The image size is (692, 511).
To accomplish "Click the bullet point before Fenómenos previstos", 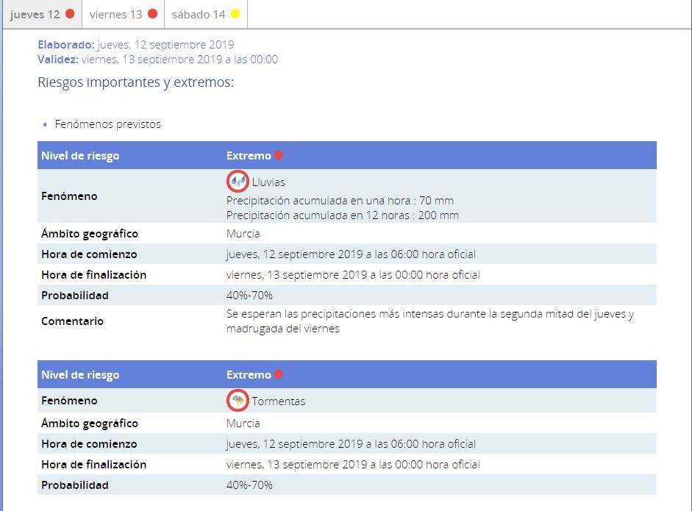I will [x=46, y=125].
